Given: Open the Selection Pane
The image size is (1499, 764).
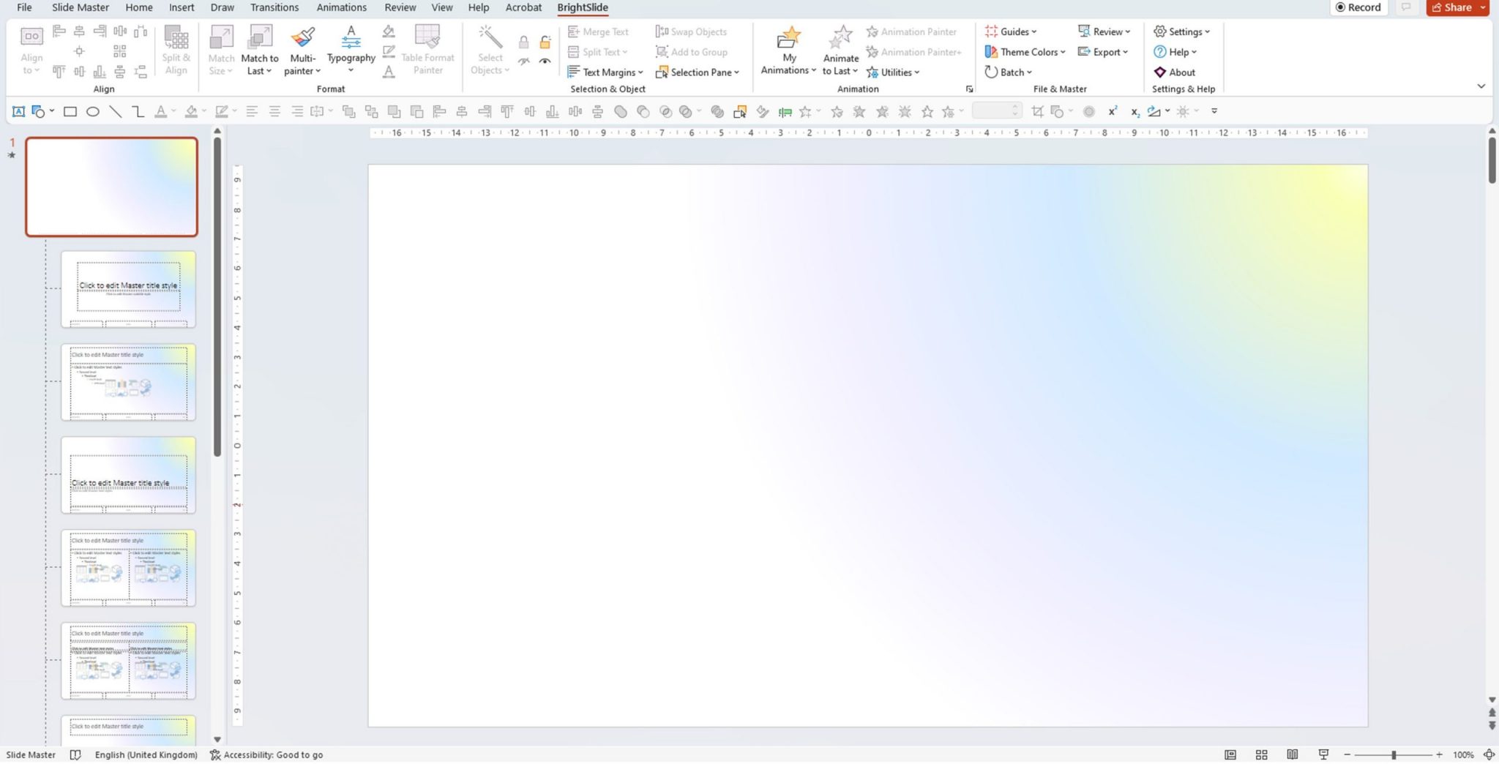Looking at the screenshot, I should [698, 72].
